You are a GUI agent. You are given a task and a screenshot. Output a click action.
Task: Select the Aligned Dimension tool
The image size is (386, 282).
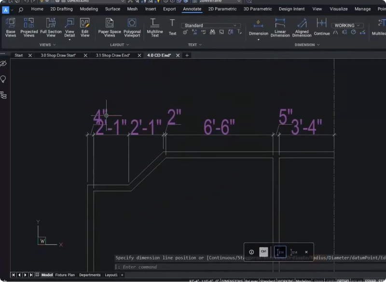302,27
